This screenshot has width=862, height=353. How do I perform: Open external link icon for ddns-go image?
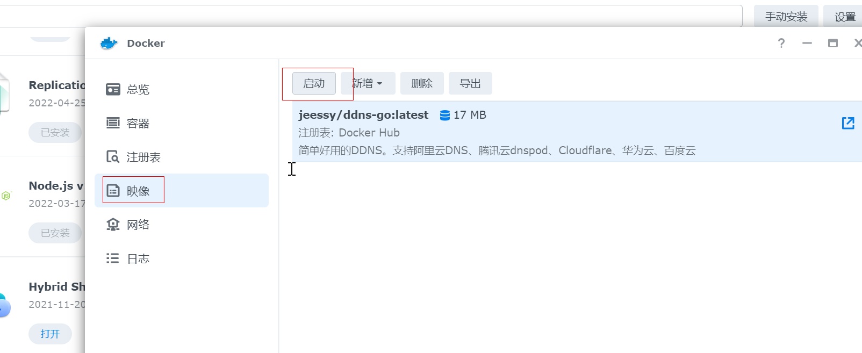click(x=848, y=123)
